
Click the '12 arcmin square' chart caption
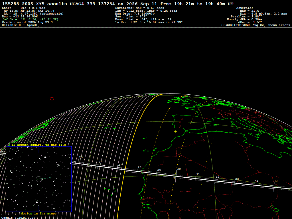coord(38,145)
